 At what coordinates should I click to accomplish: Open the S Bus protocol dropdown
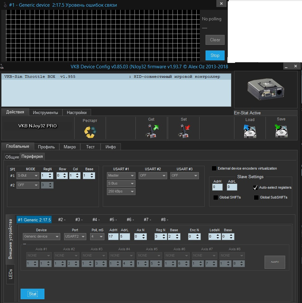tap(121, 183)
